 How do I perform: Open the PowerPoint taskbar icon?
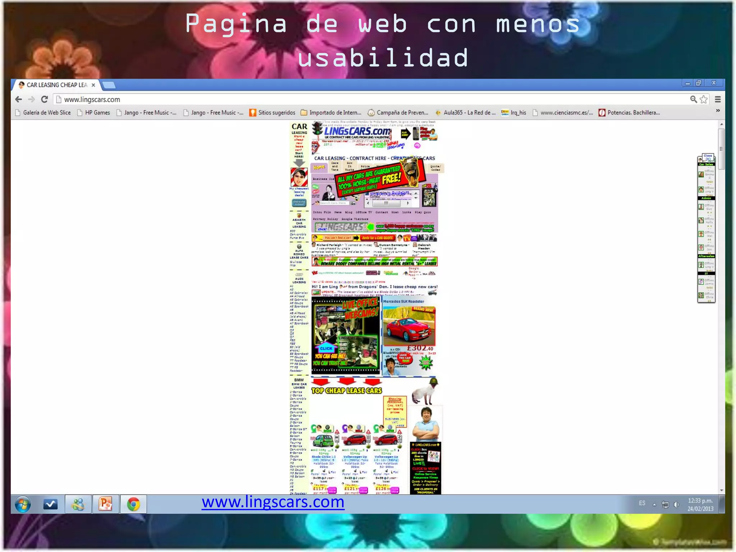106,505
